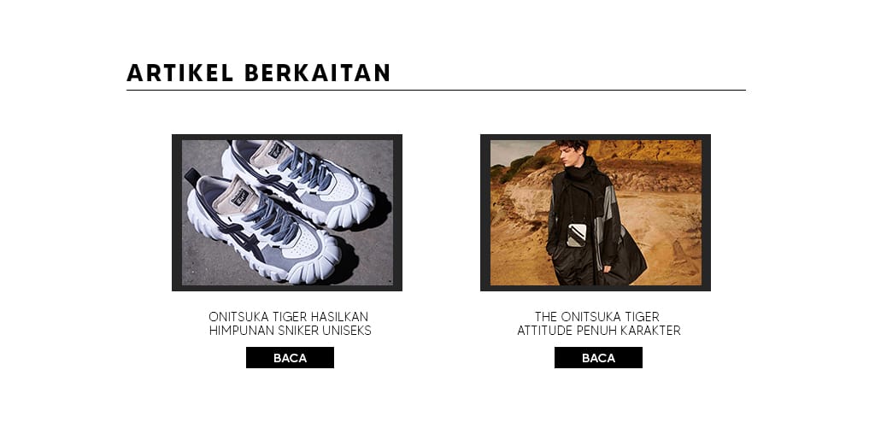Click the tongue logo label on lower sneaker
Image resolution: width=875 pixels, height=446 pixels.
pyautogui.click(x=241, y=197)
